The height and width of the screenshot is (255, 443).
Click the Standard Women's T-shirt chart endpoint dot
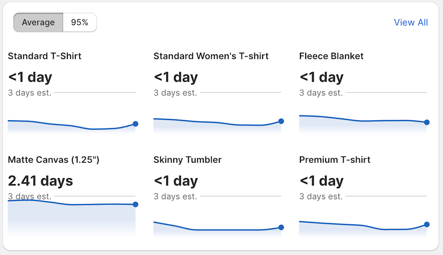click(281, 121)
